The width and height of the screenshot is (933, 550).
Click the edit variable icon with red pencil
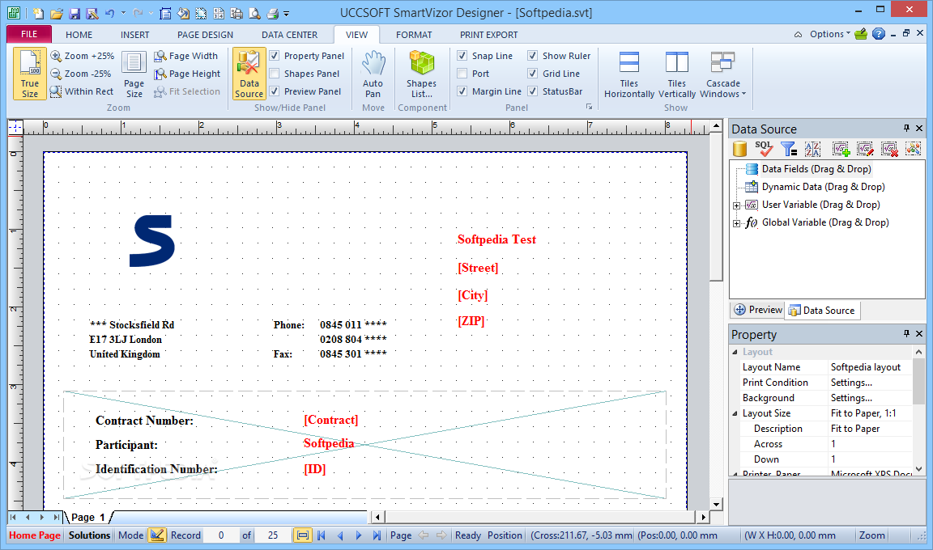[x=865, y=149]
